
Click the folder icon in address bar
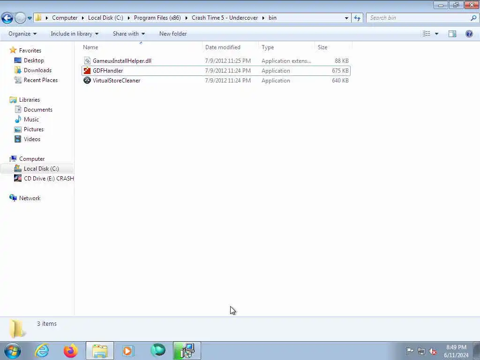click(x=38, y=18)
